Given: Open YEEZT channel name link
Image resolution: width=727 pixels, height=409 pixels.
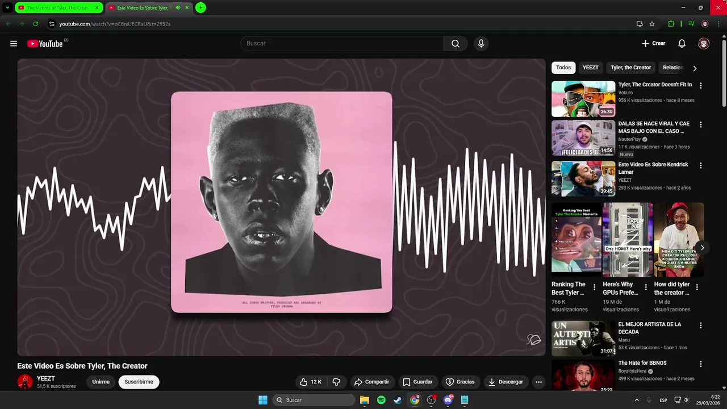Looking at the screenshot, I should 46,378.
